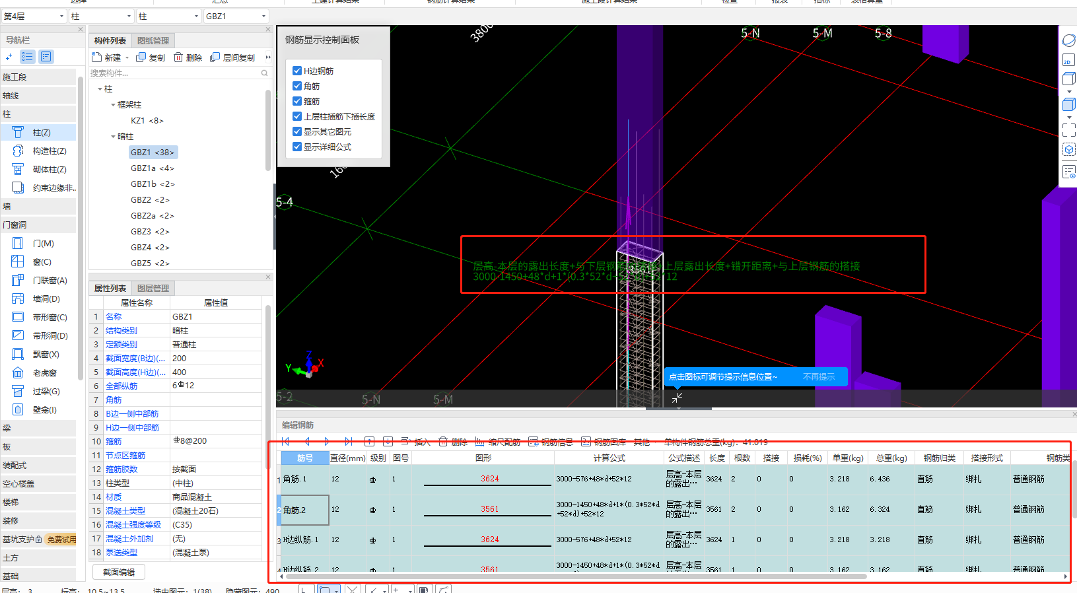Collapse the 柱 root tree node
This screenshot has width=1077, height=593.
click(100, 89)
